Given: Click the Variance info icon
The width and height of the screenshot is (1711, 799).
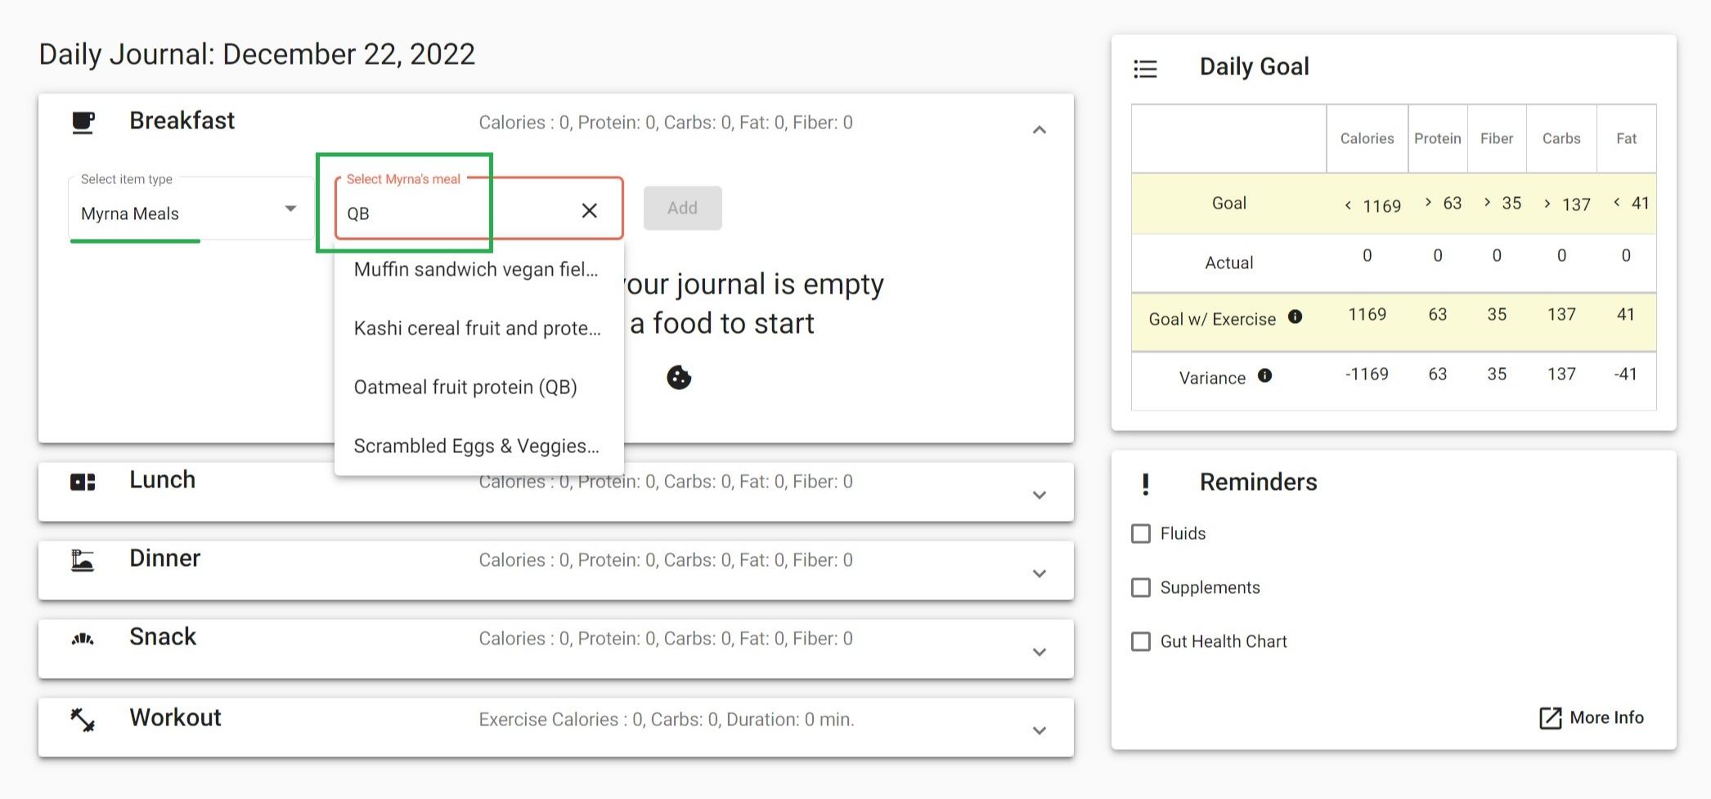Looking at the screenshot, I should pyautogui.click(x=1264, y=376).
